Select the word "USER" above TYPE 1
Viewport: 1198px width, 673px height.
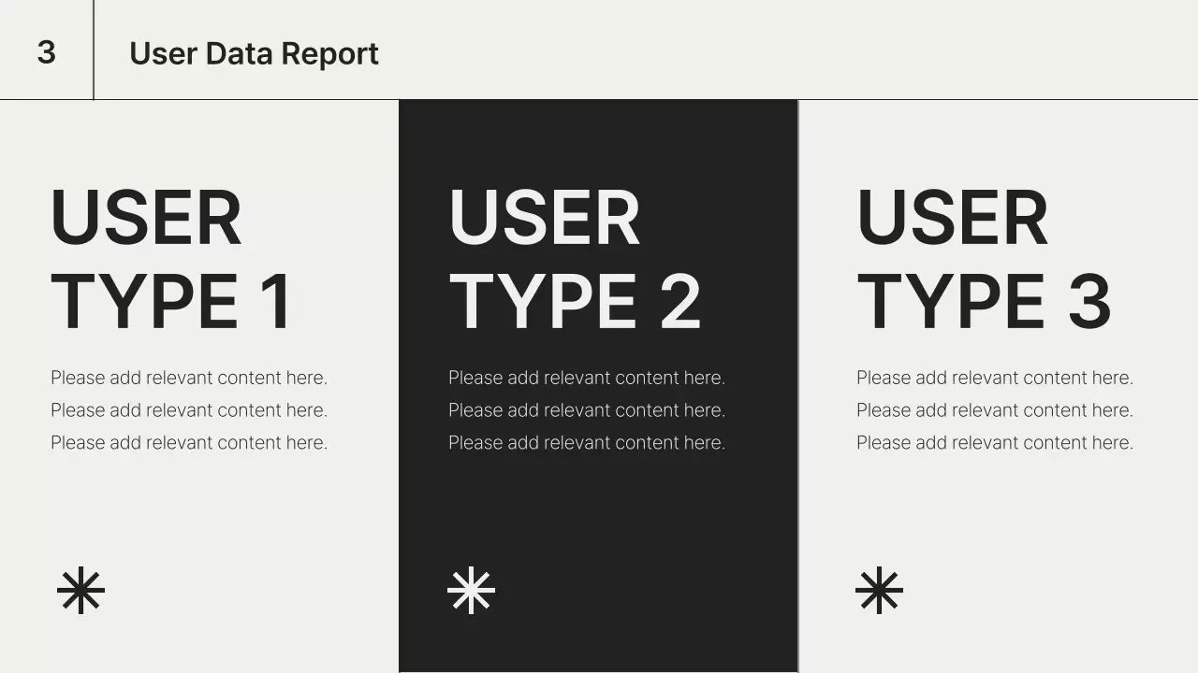(146, 219)
